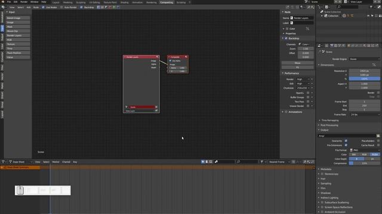
Task: Click the icon on the Composite title bar
Action: 186,57
